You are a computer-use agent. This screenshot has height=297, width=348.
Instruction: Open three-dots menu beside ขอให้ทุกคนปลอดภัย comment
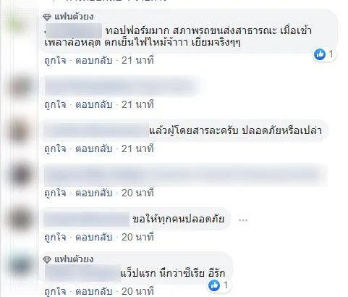click(243, 220)
